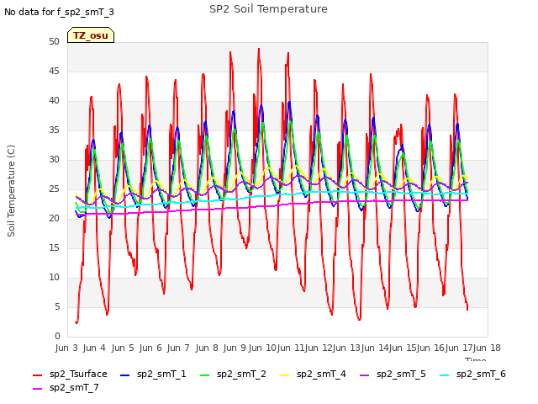Click the Jun 15 x-axis tick label
Screen dimensions: 538x404
(403, 348)
